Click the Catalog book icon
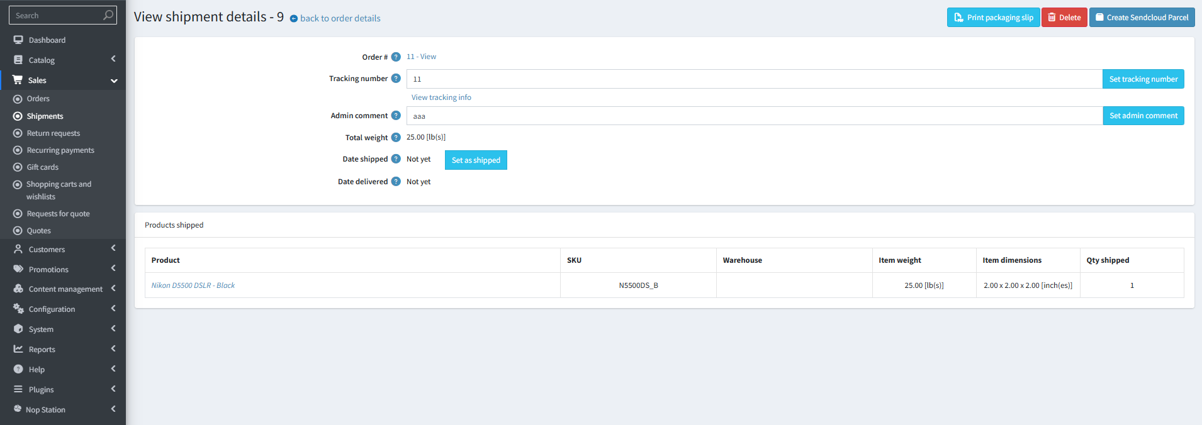1202x425 pixels. 18,60
